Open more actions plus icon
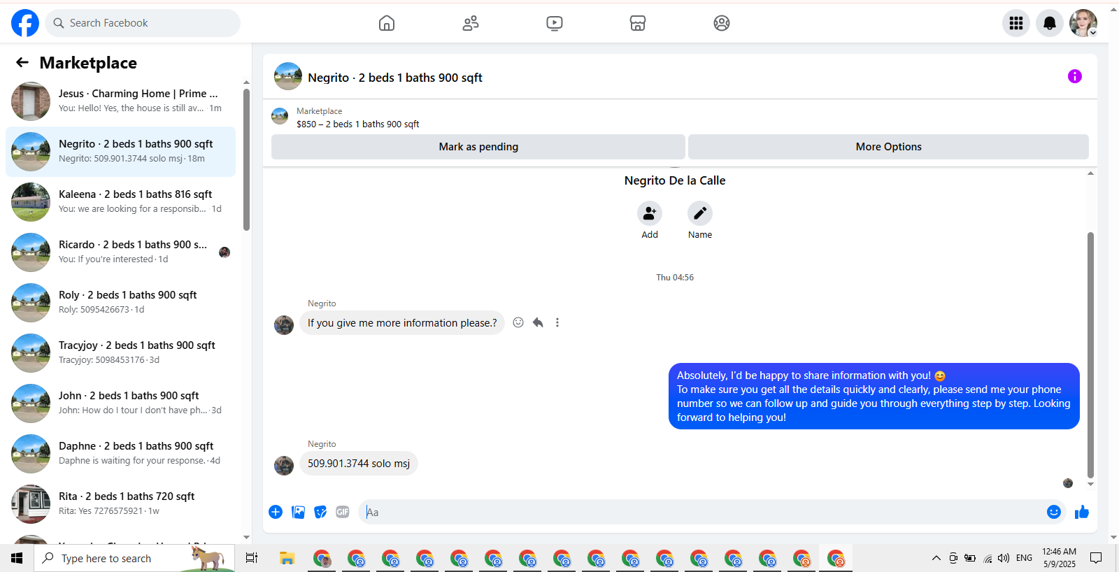This screenshot has width=1119, height=572. [276, 512]
